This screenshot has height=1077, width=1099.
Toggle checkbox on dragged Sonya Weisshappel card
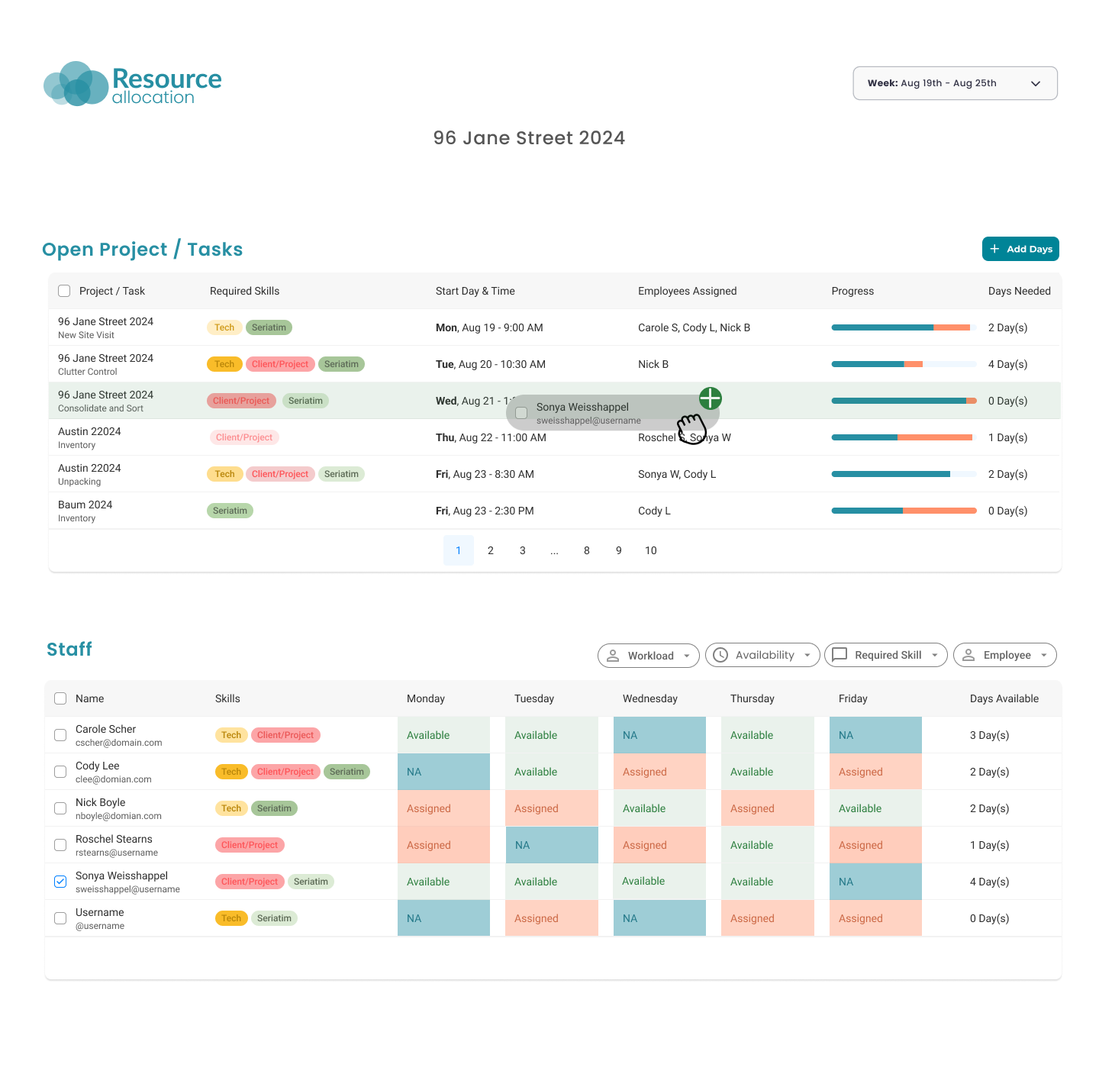tap(521, 413)
